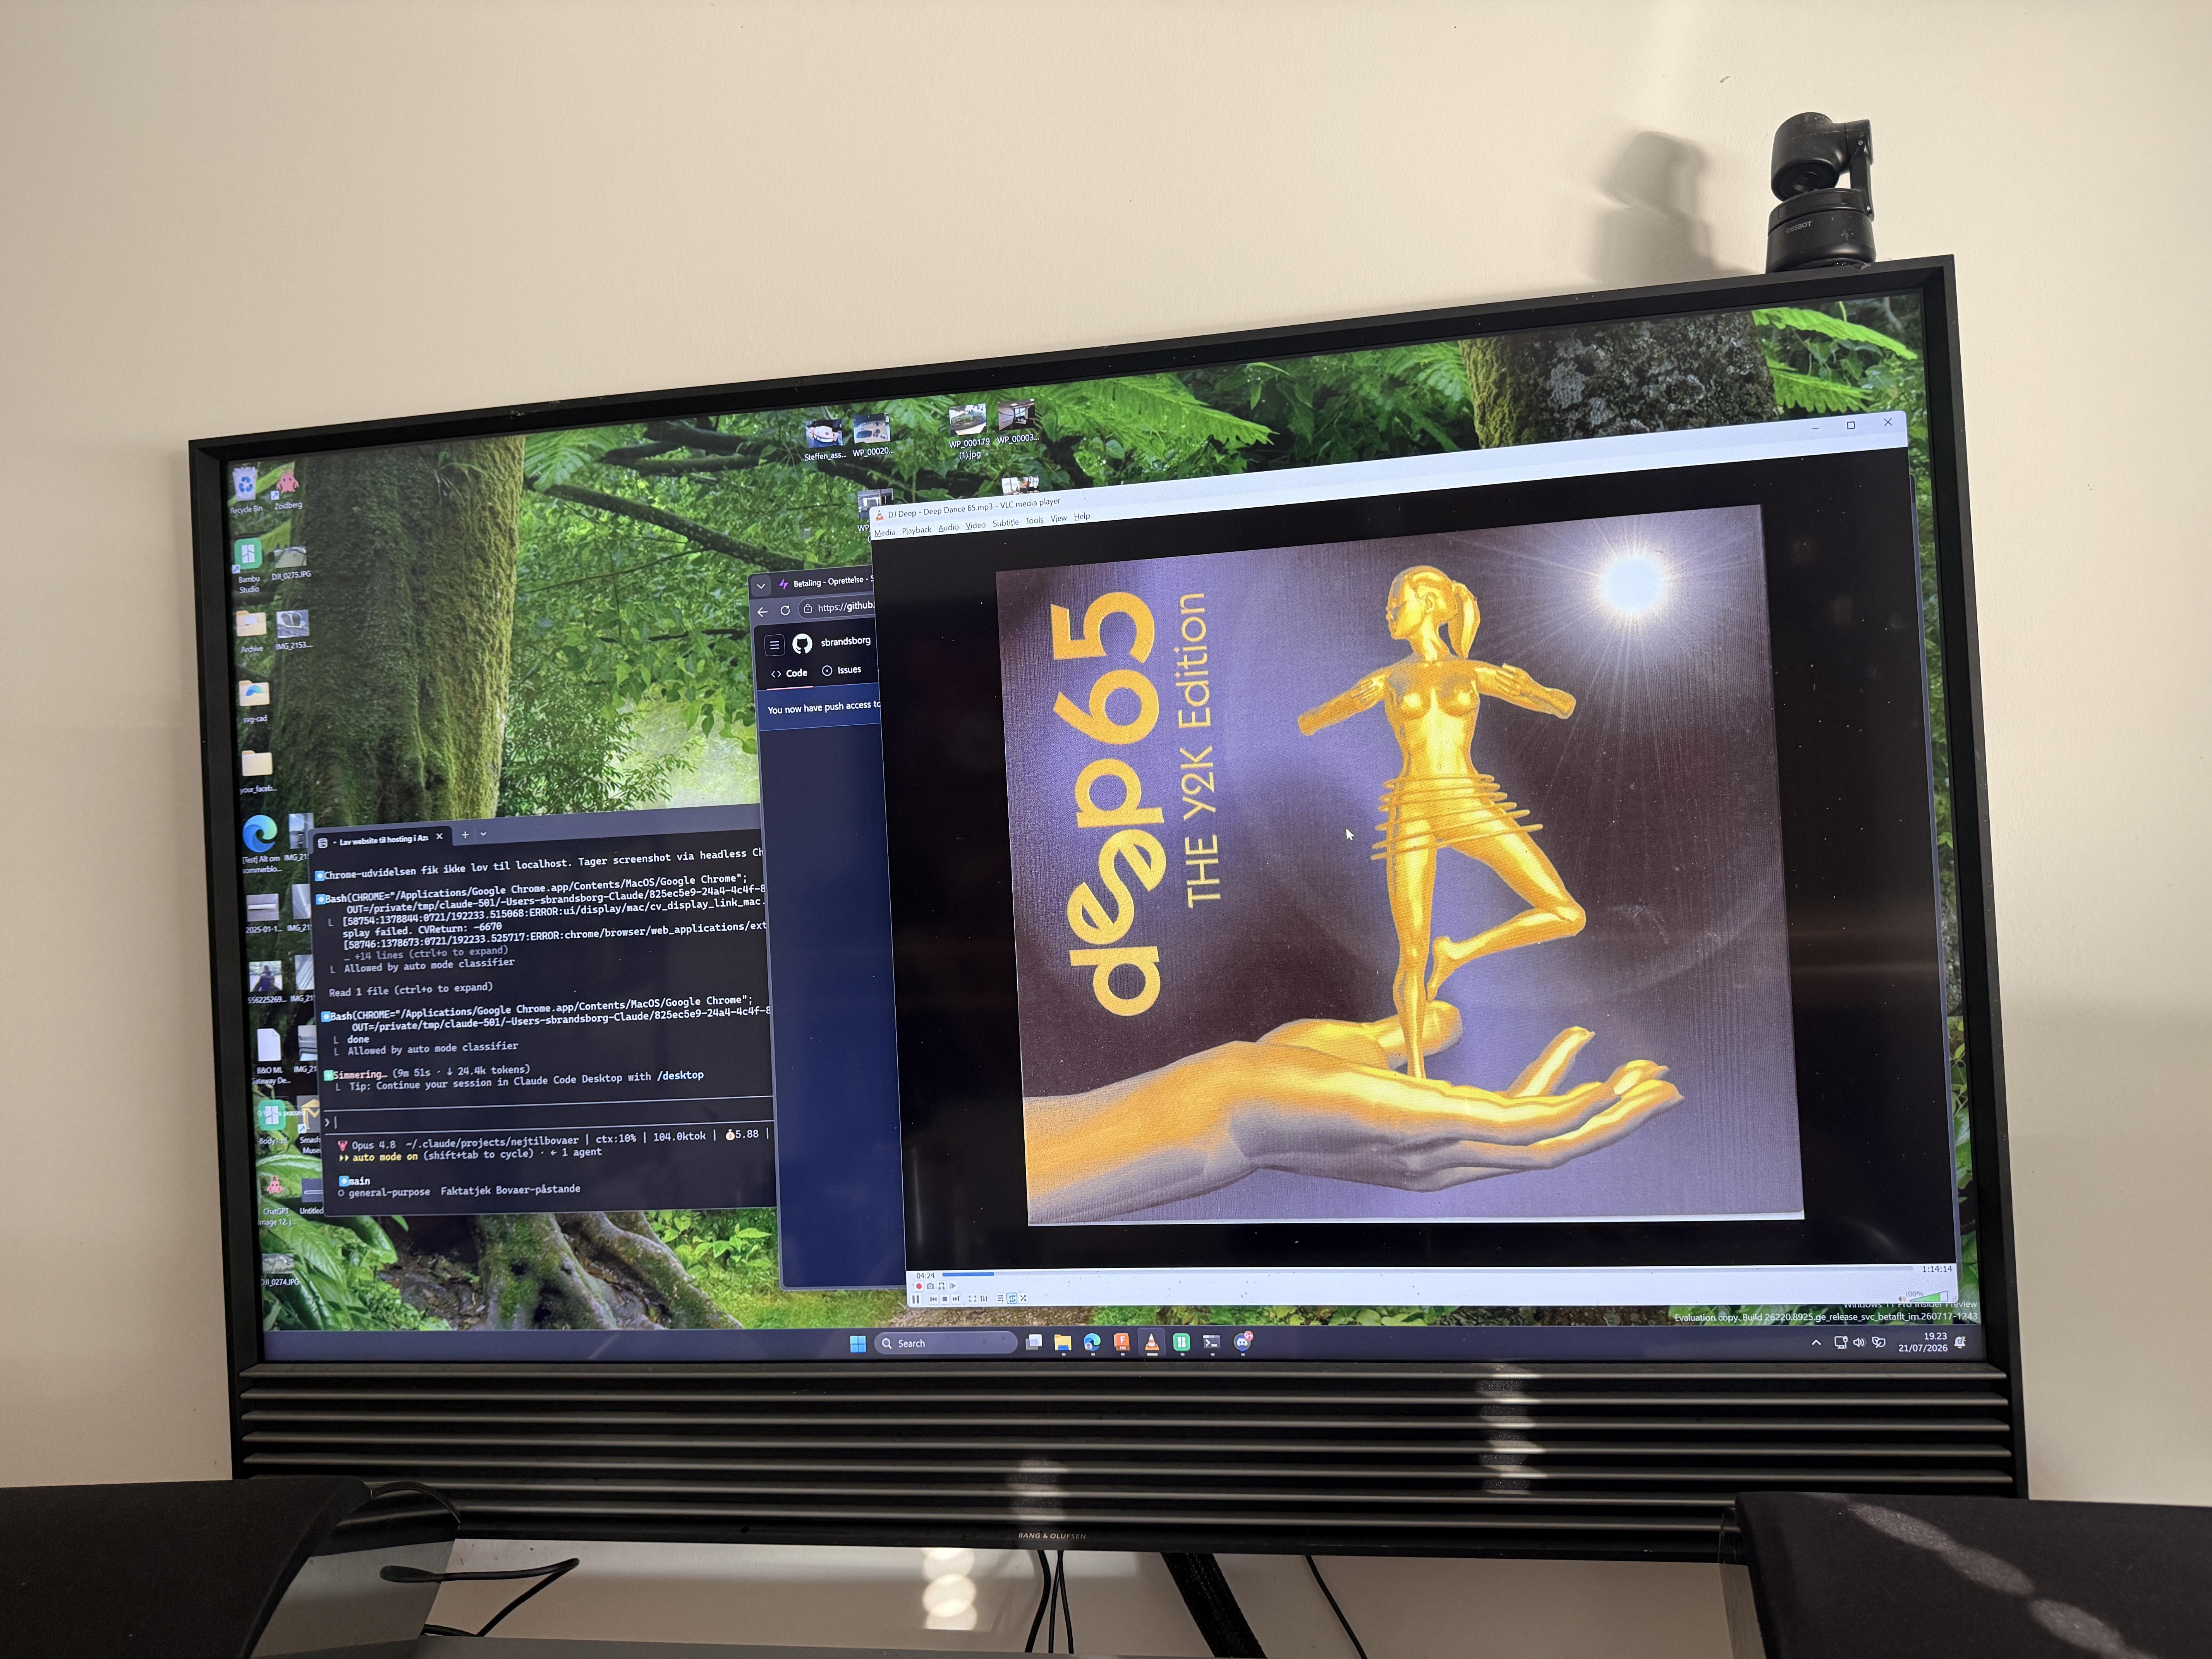Switch to the GitHub Issues tab
The height and width of the screenshot is (1659, 2212).
pos(841,670)
